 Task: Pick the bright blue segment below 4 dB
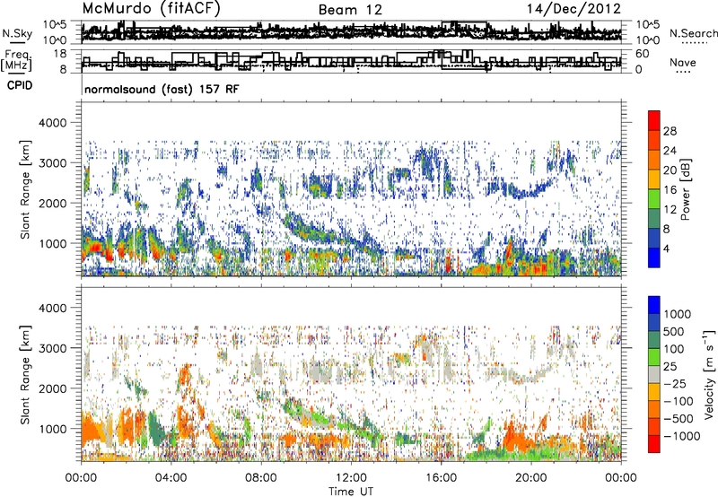tap(654, 257)
